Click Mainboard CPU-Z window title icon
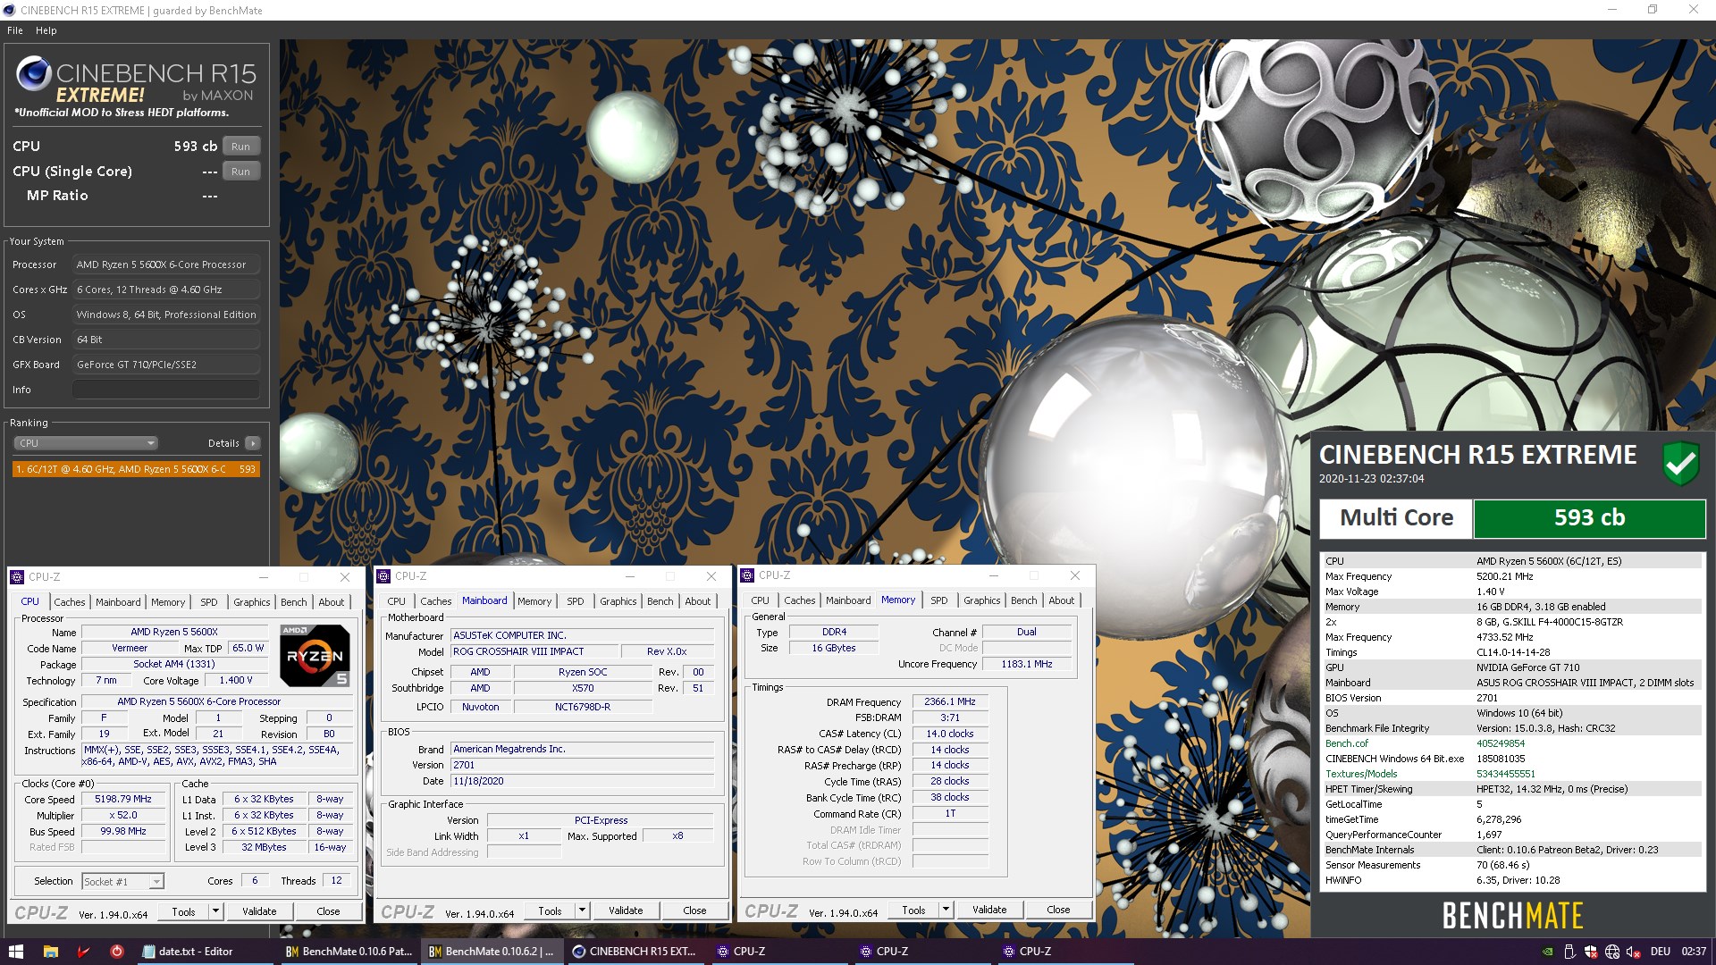This screenshot has width=1716, height=965. click(x=384, y=576)
